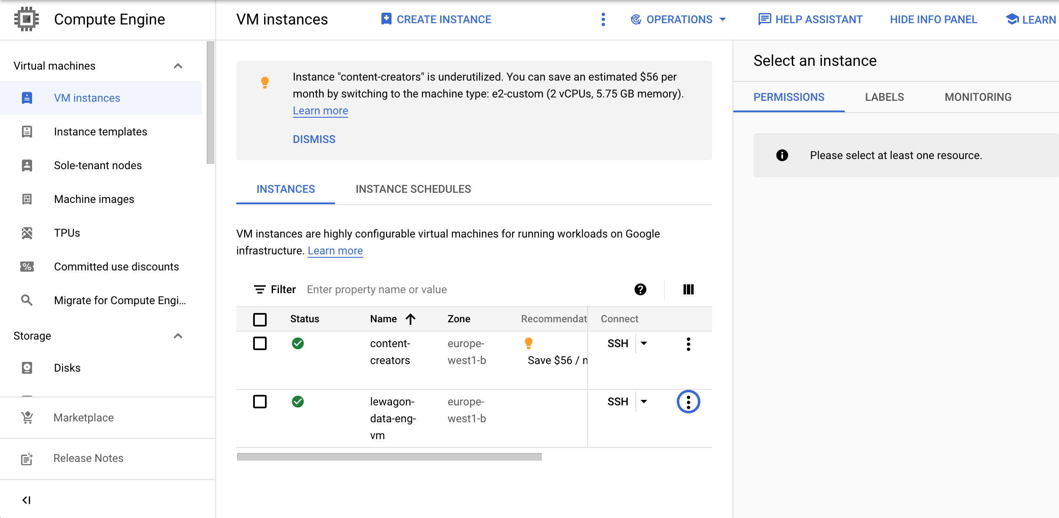1059x518 pixels.
Task: Click lewagon-data-eng-vm running status checkmark
Action: pos(298,402)
